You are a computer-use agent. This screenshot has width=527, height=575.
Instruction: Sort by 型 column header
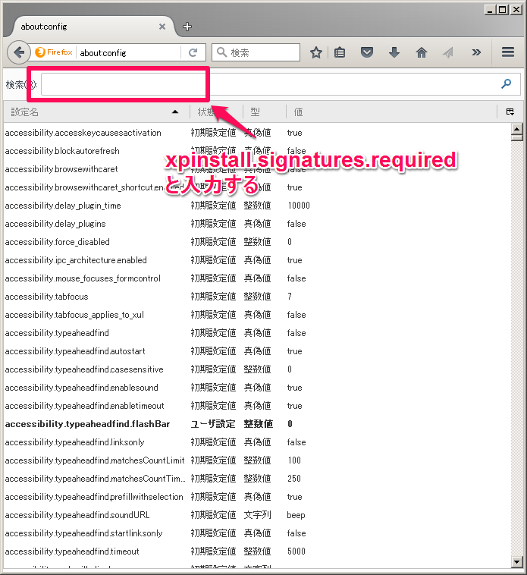tap(265, 112)
